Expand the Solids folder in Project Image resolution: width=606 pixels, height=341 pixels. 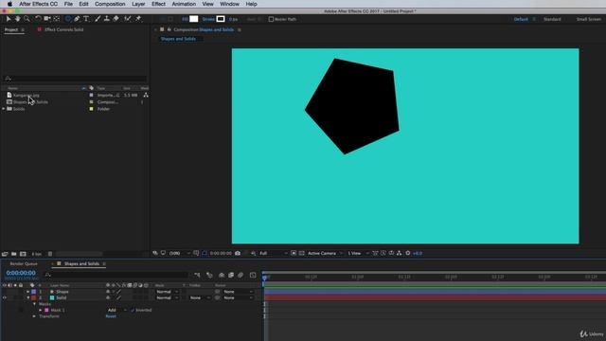pyautogui.click(x=4, y=109)
